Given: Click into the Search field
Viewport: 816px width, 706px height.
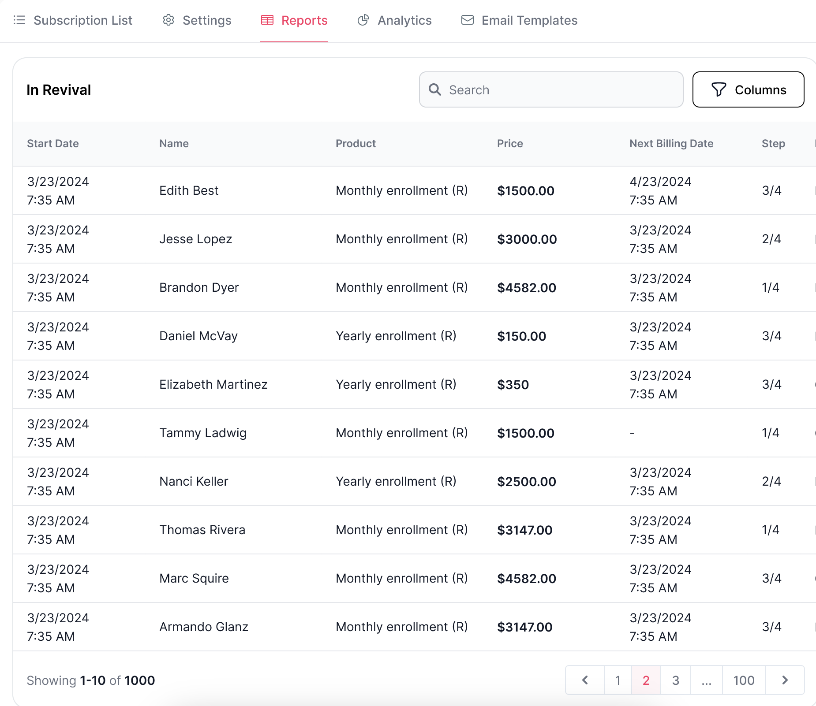Looking at the screenshot, I should pyautogui.click(x=551, y=89).
